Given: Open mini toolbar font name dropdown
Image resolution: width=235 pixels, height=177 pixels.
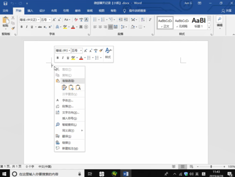Looking at the screenshot, I should point(69,50).
